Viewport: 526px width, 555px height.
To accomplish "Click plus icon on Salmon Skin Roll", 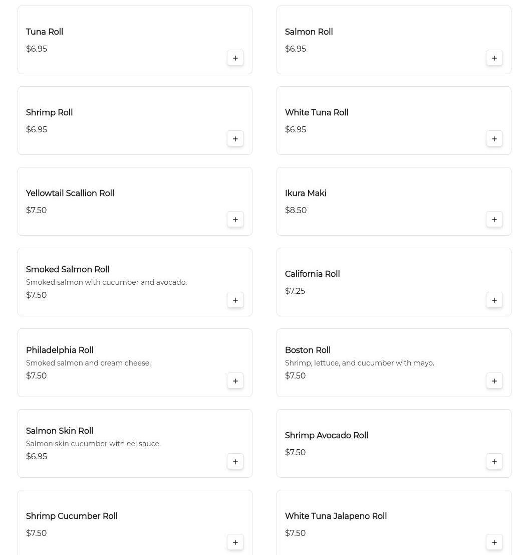I will click(235, 462).
